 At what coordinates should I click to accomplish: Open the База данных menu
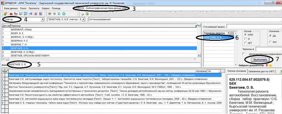pos(11,8)
